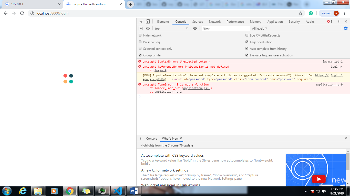Disable the Group similar checkbox

coord(140,55)
